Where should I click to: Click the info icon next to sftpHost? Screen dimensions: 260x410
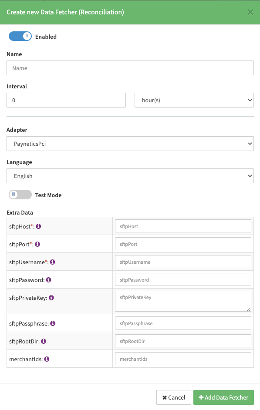click(x=38, y=226)
